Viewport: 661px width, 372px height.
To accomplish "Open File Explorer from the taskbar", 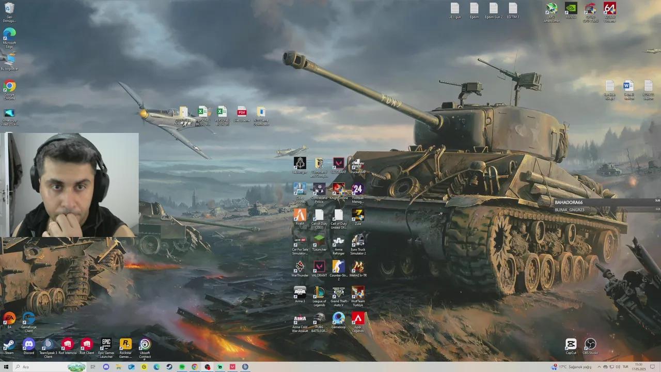I will click(x=119, y=367).
